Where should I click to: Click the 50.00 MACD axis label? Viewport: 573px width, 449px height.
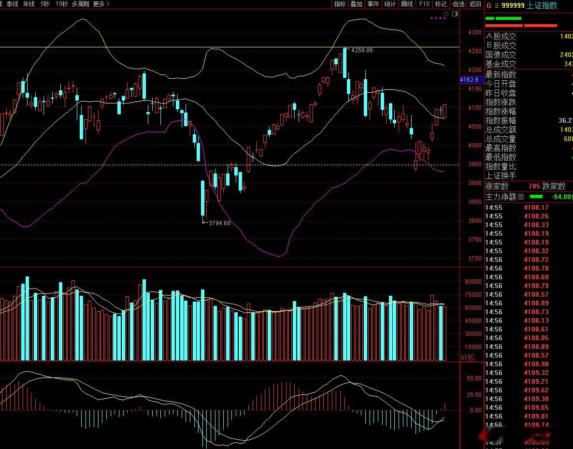(474, 378)
